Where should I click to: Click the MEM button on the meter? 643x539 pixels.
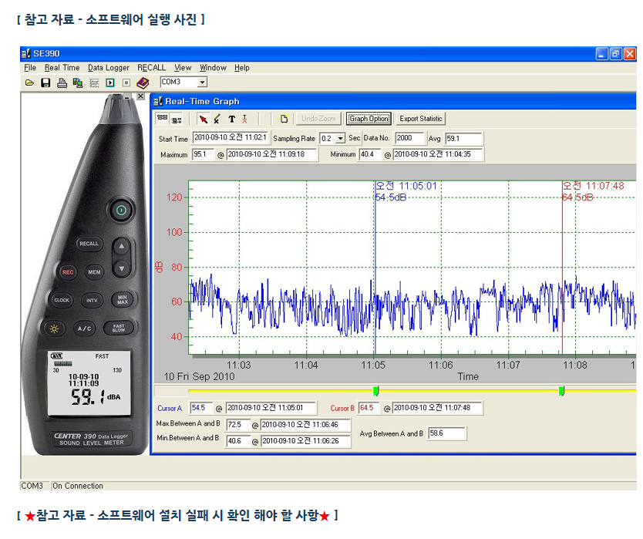pos(94,272)
